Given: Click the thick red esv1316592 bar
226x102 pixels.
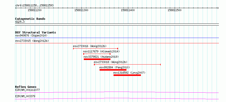Looking at the screenshot, I should [127, 75].
